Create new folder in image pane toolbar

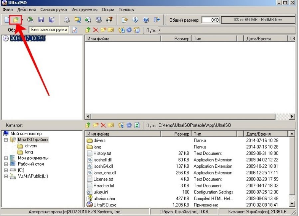coord(103,30)
